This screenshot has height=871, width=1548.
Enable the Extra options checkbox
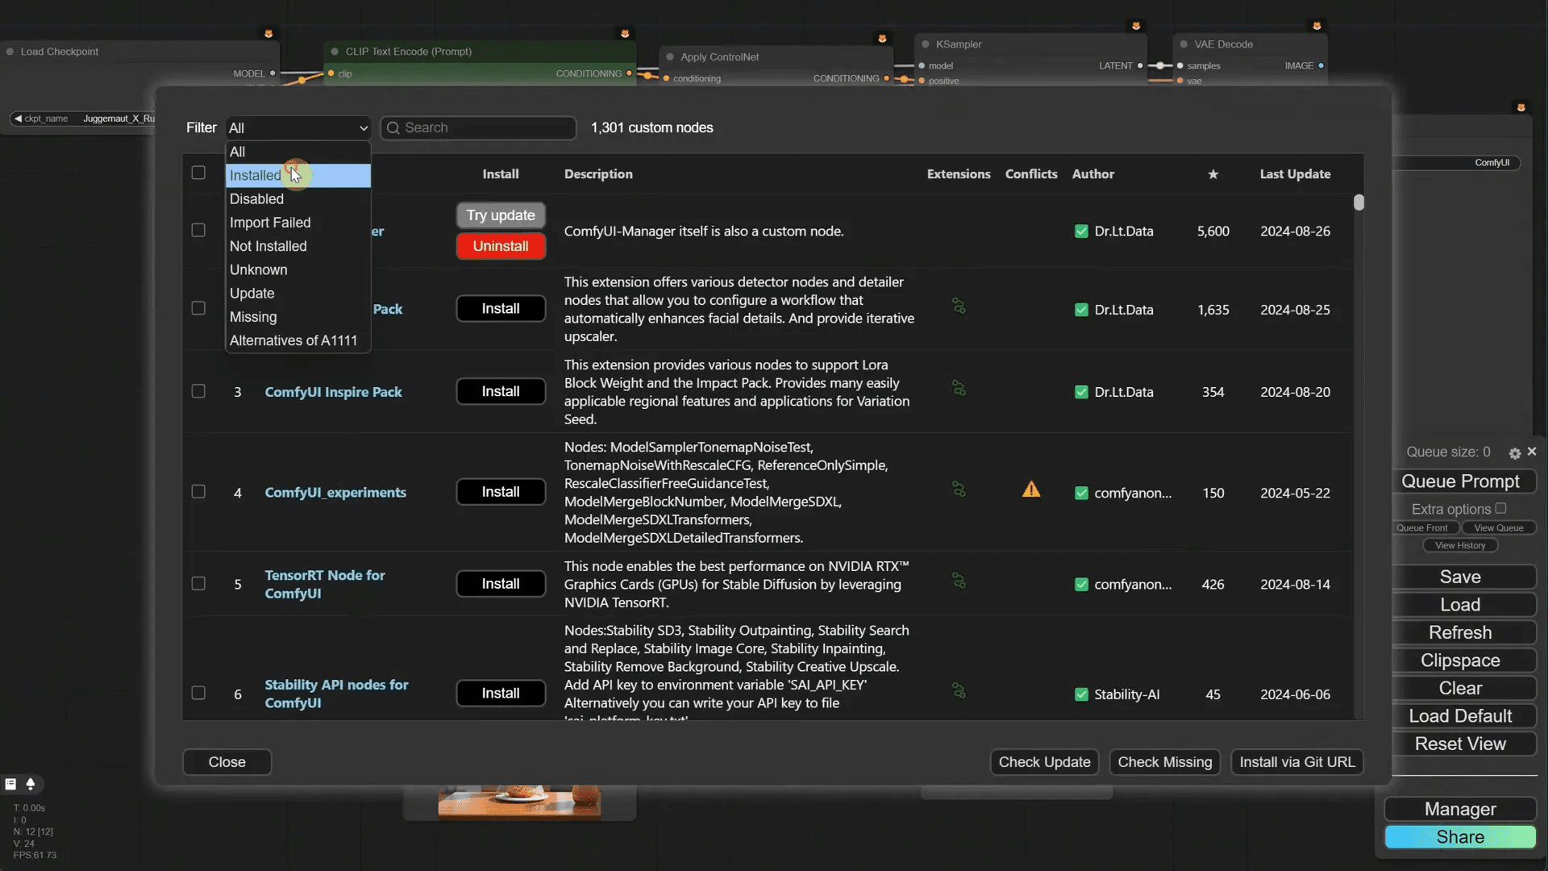point(1500,508)
